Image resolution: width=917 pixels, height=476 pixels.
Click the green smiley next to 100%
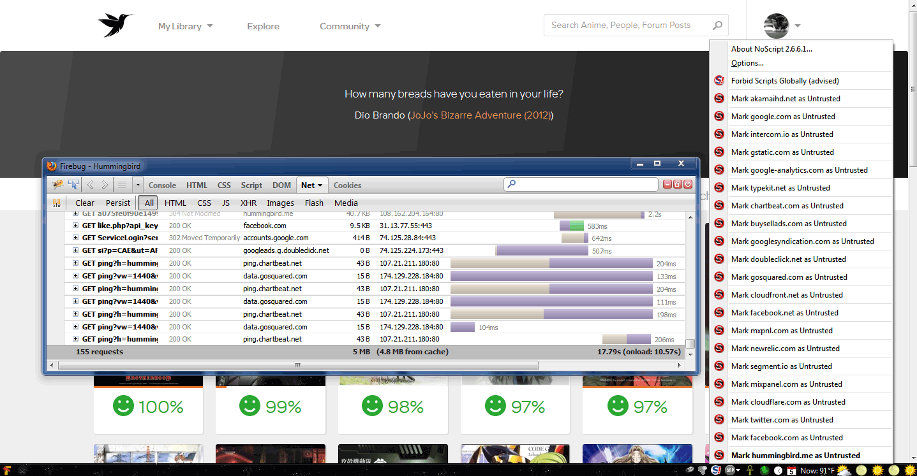[x=123, y=406]
